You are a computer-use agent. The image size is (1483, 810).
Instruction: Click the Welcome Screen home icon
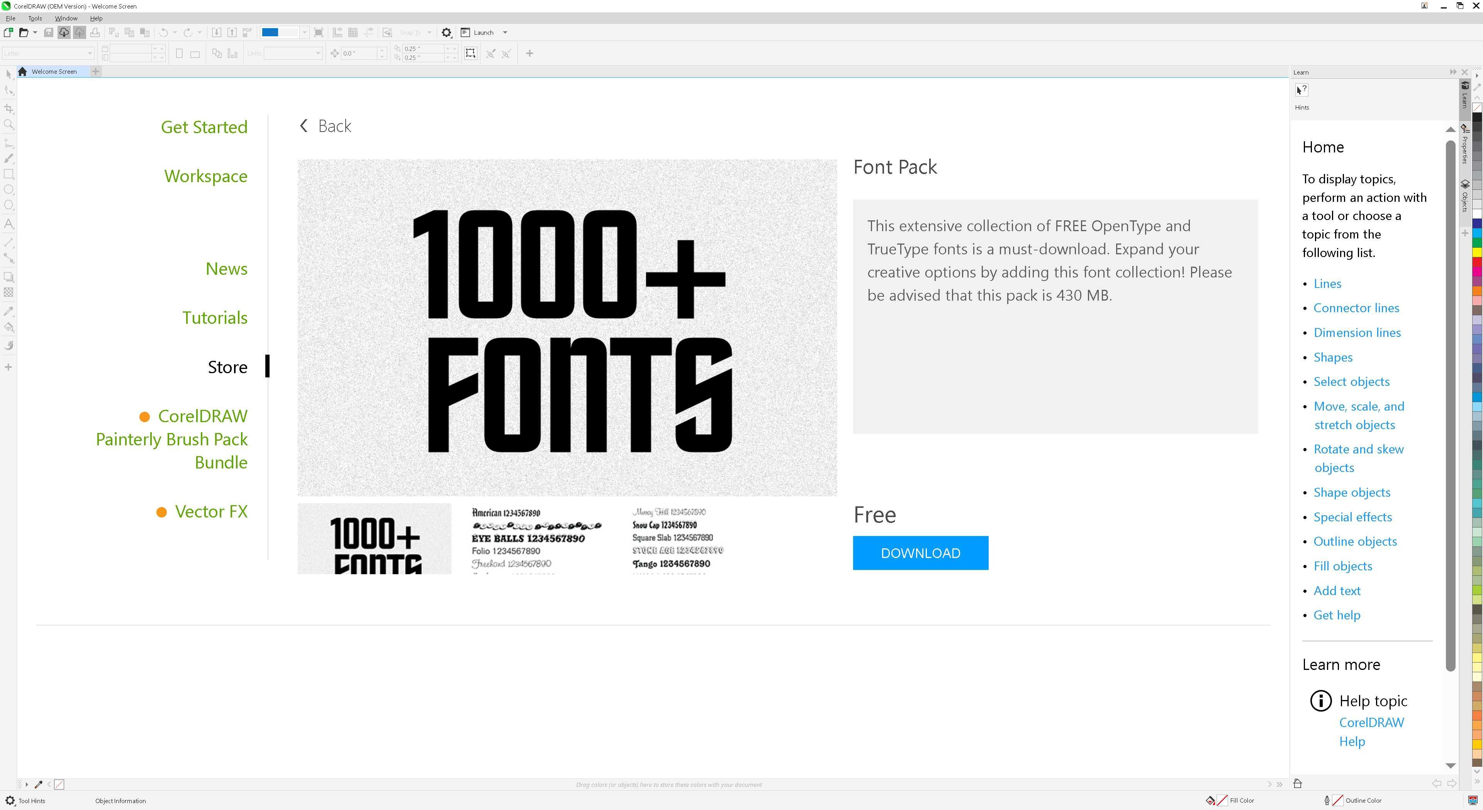coord(22,71)
